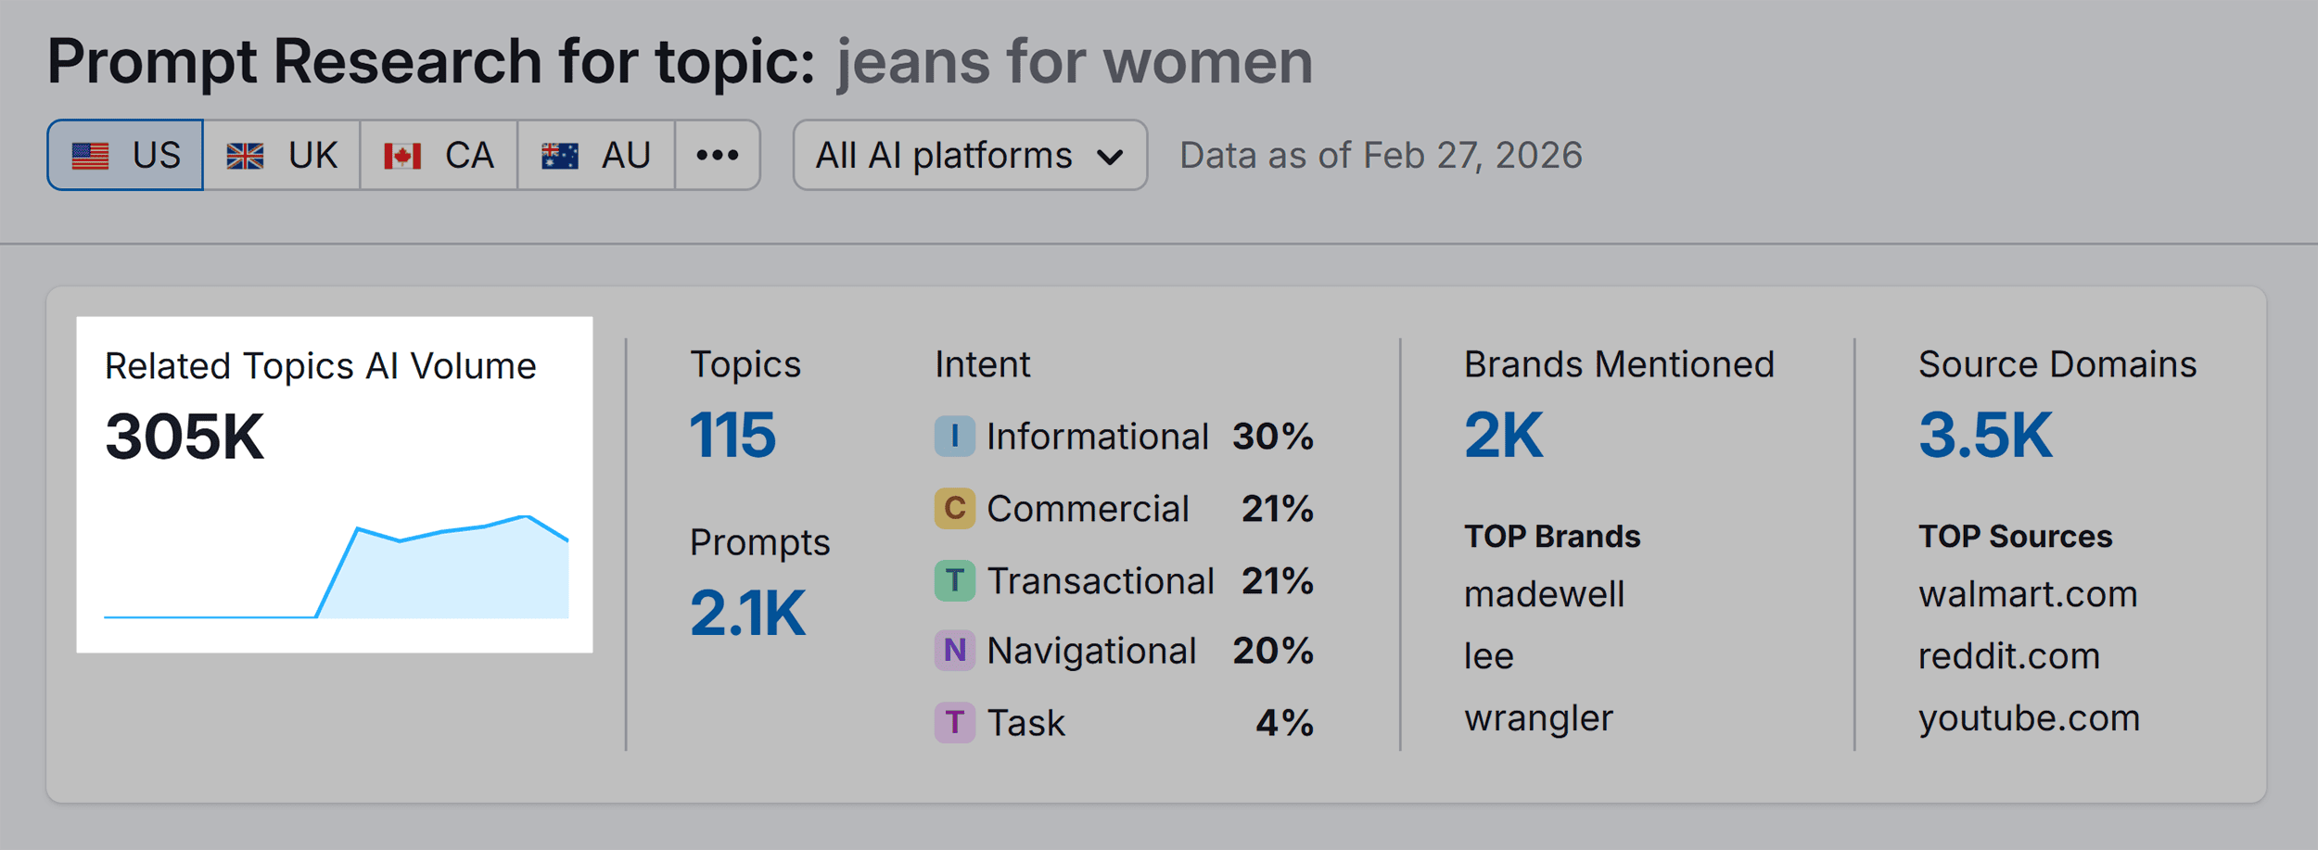Select the CA country tab
Screen dimensions: 2318x850
point(439,156)
